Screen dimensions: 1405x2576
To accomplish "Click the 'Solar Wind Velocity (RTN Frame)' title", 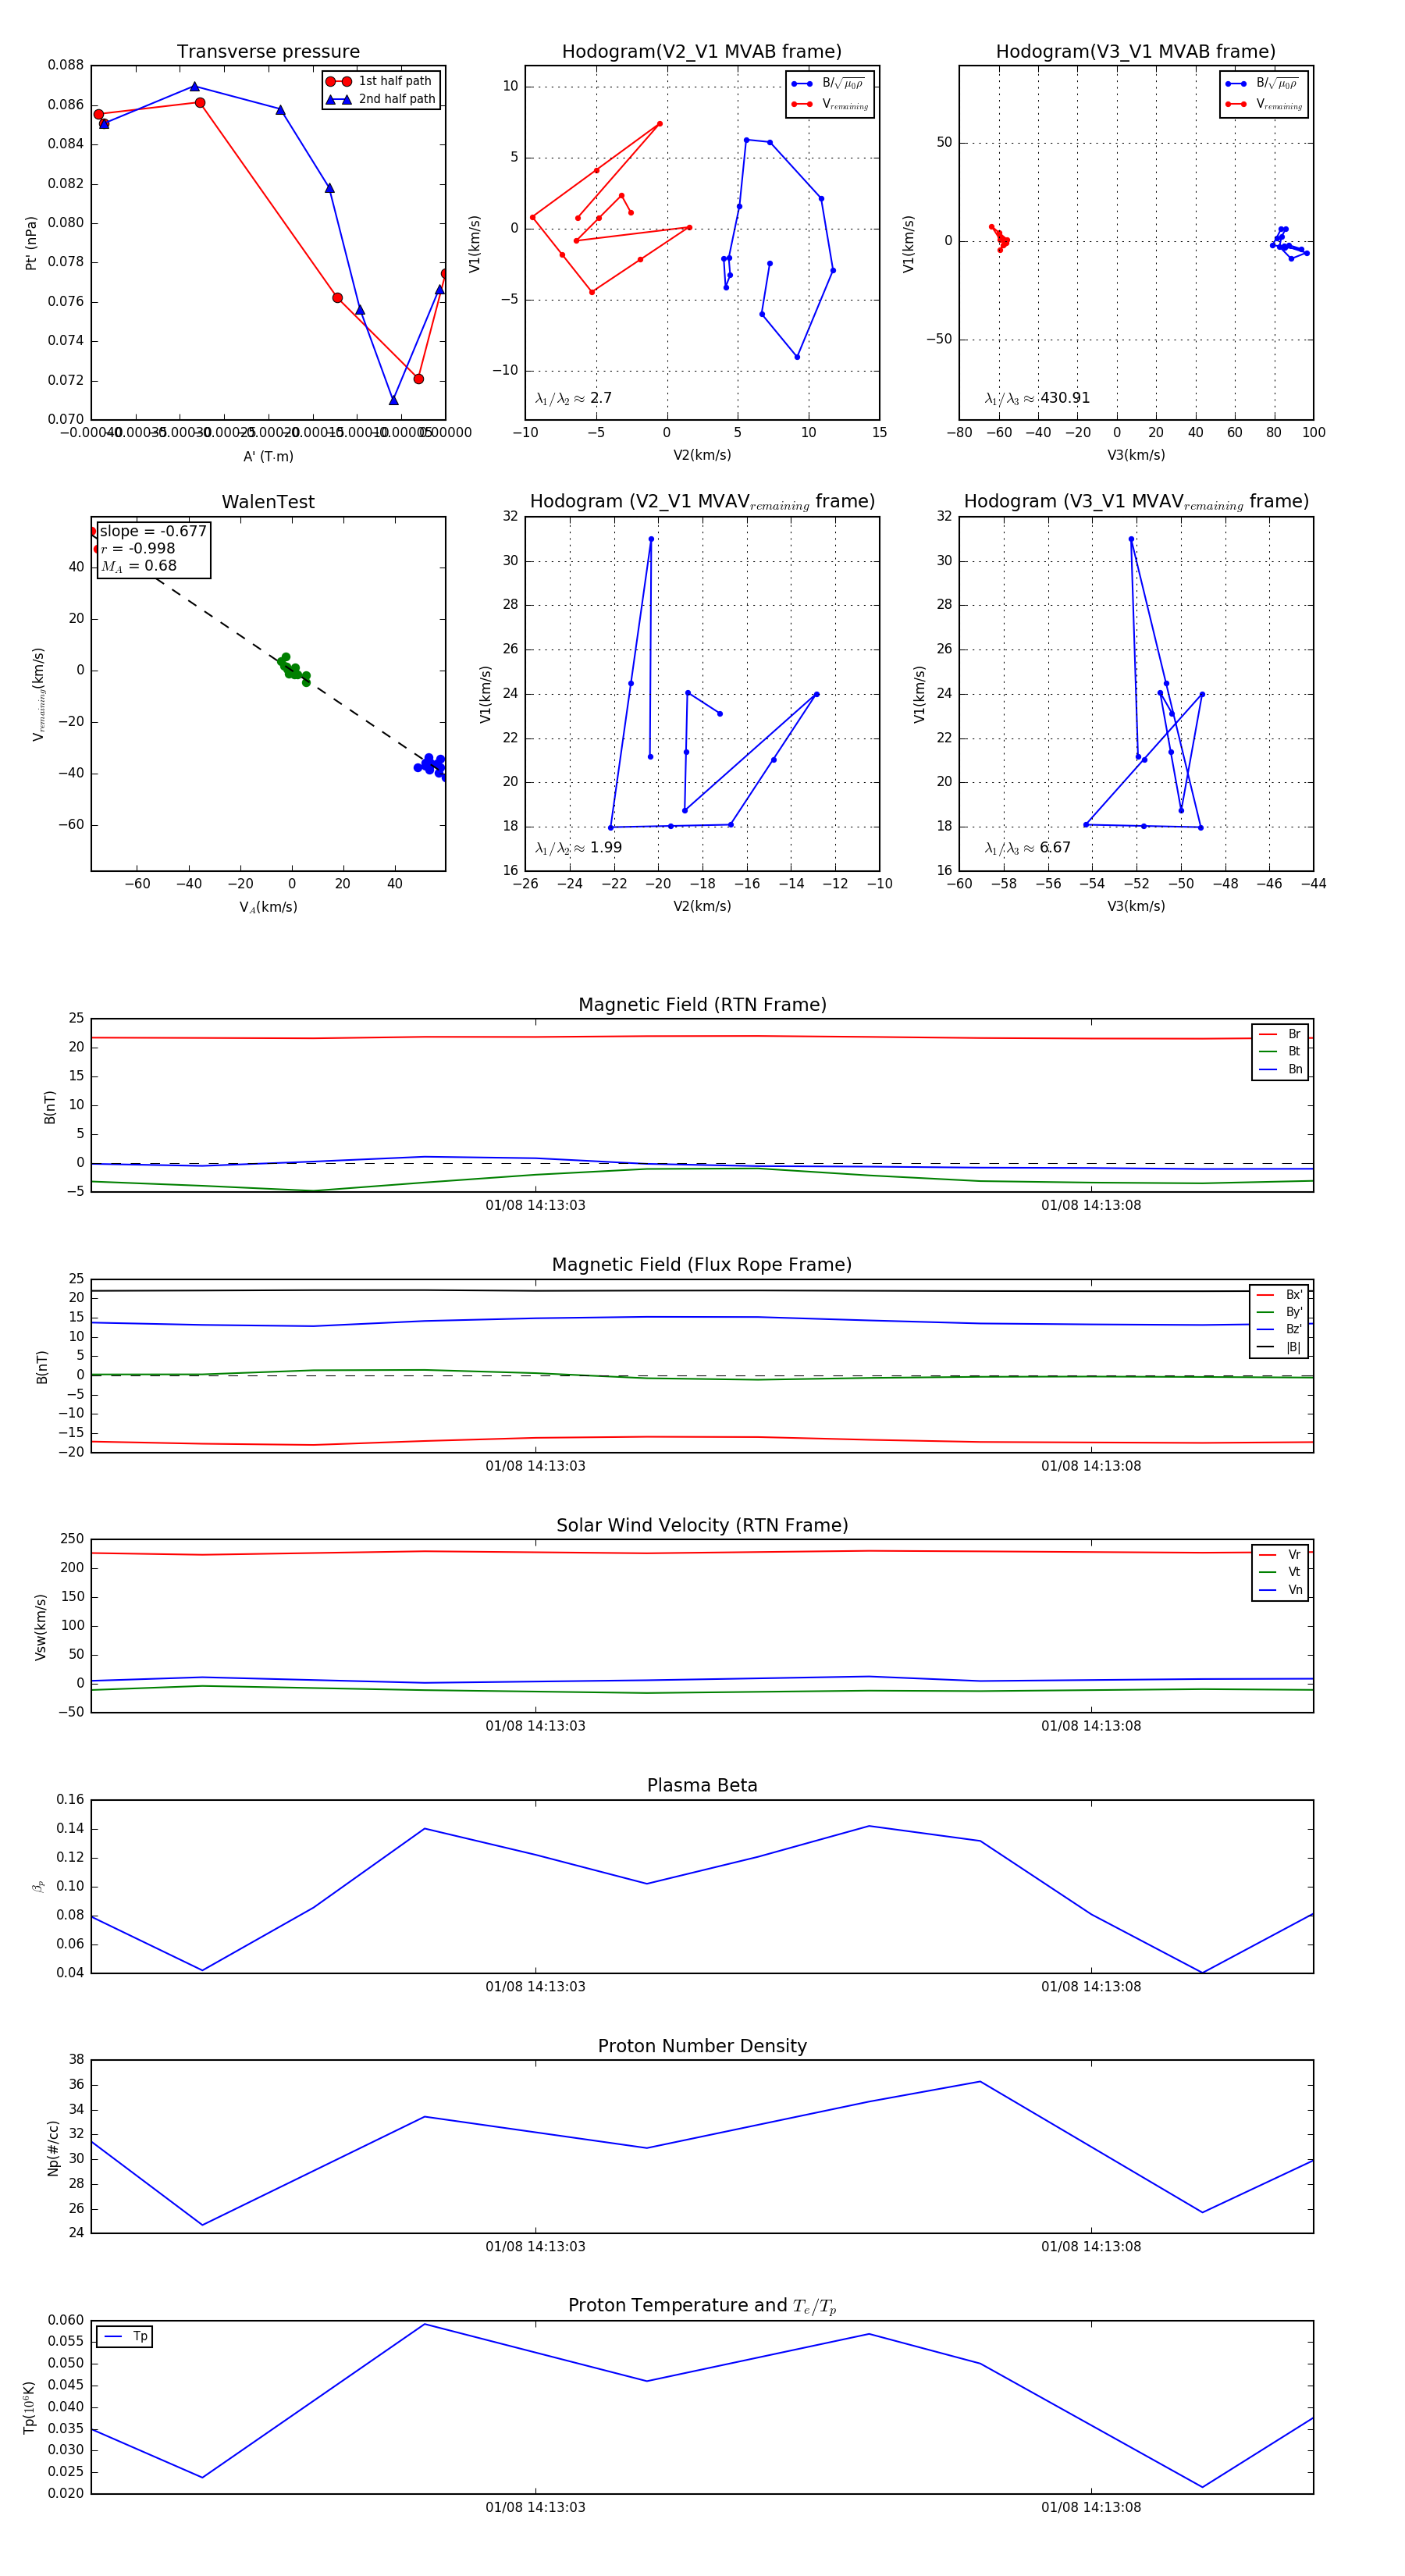I will (702, 1525).
